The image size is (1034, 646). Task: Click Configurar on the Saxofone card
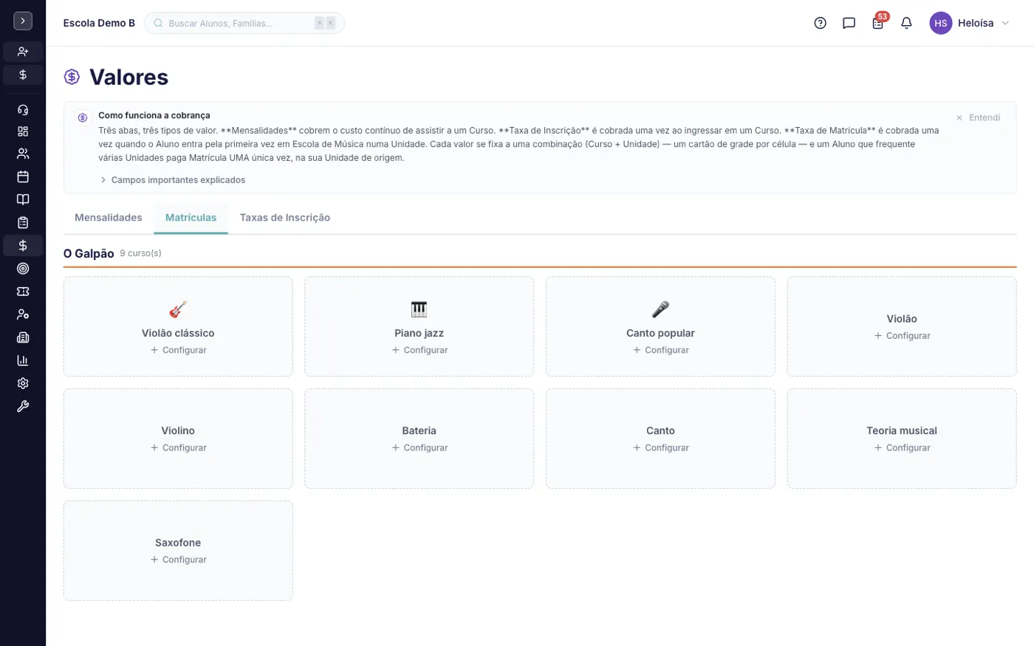[x=178, y=560]
